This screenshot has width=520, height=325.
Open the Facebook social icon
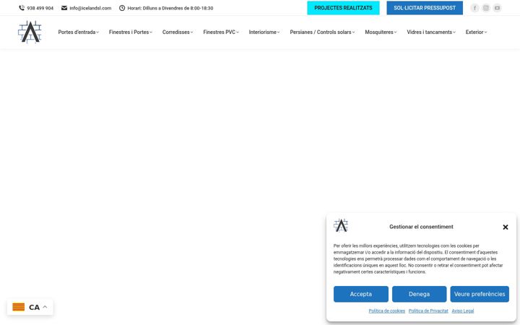(x=474, y=8)
